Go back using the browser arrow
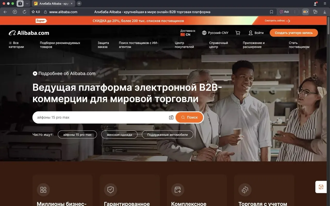 (x=5, y=12)
